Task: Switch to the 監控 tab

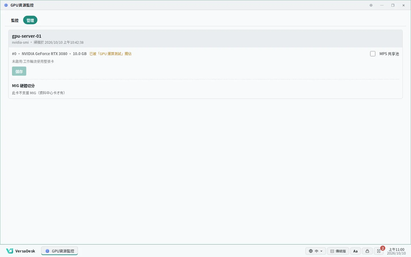Action: [15, 20]
